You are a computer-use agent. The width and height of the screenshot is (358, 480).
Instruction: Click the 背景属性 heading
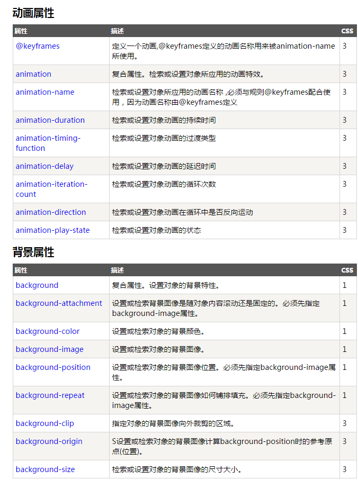(33, 252)
